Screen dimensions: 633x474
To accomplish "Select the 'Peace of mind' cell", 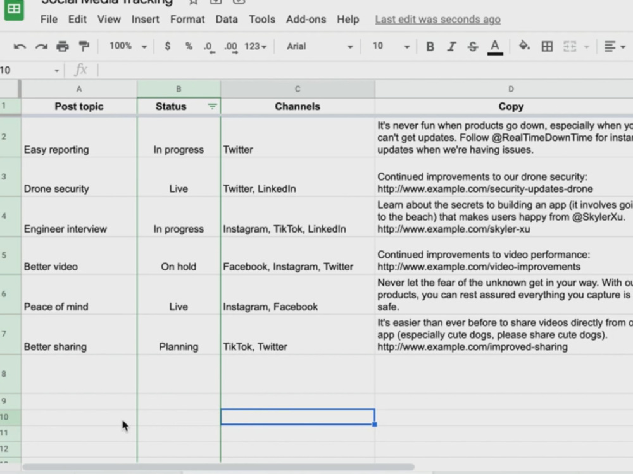I will 79,295.
